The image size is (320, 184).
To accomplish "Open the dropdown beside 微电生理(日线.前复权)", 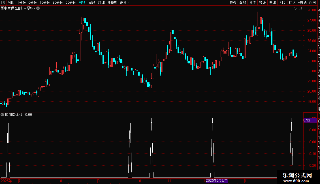I will coord(38,8).
